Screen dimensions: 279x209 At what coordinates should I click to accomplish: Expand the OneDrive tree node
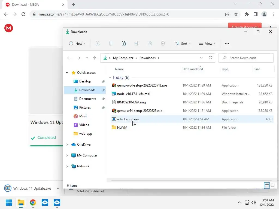click(67, 145)
